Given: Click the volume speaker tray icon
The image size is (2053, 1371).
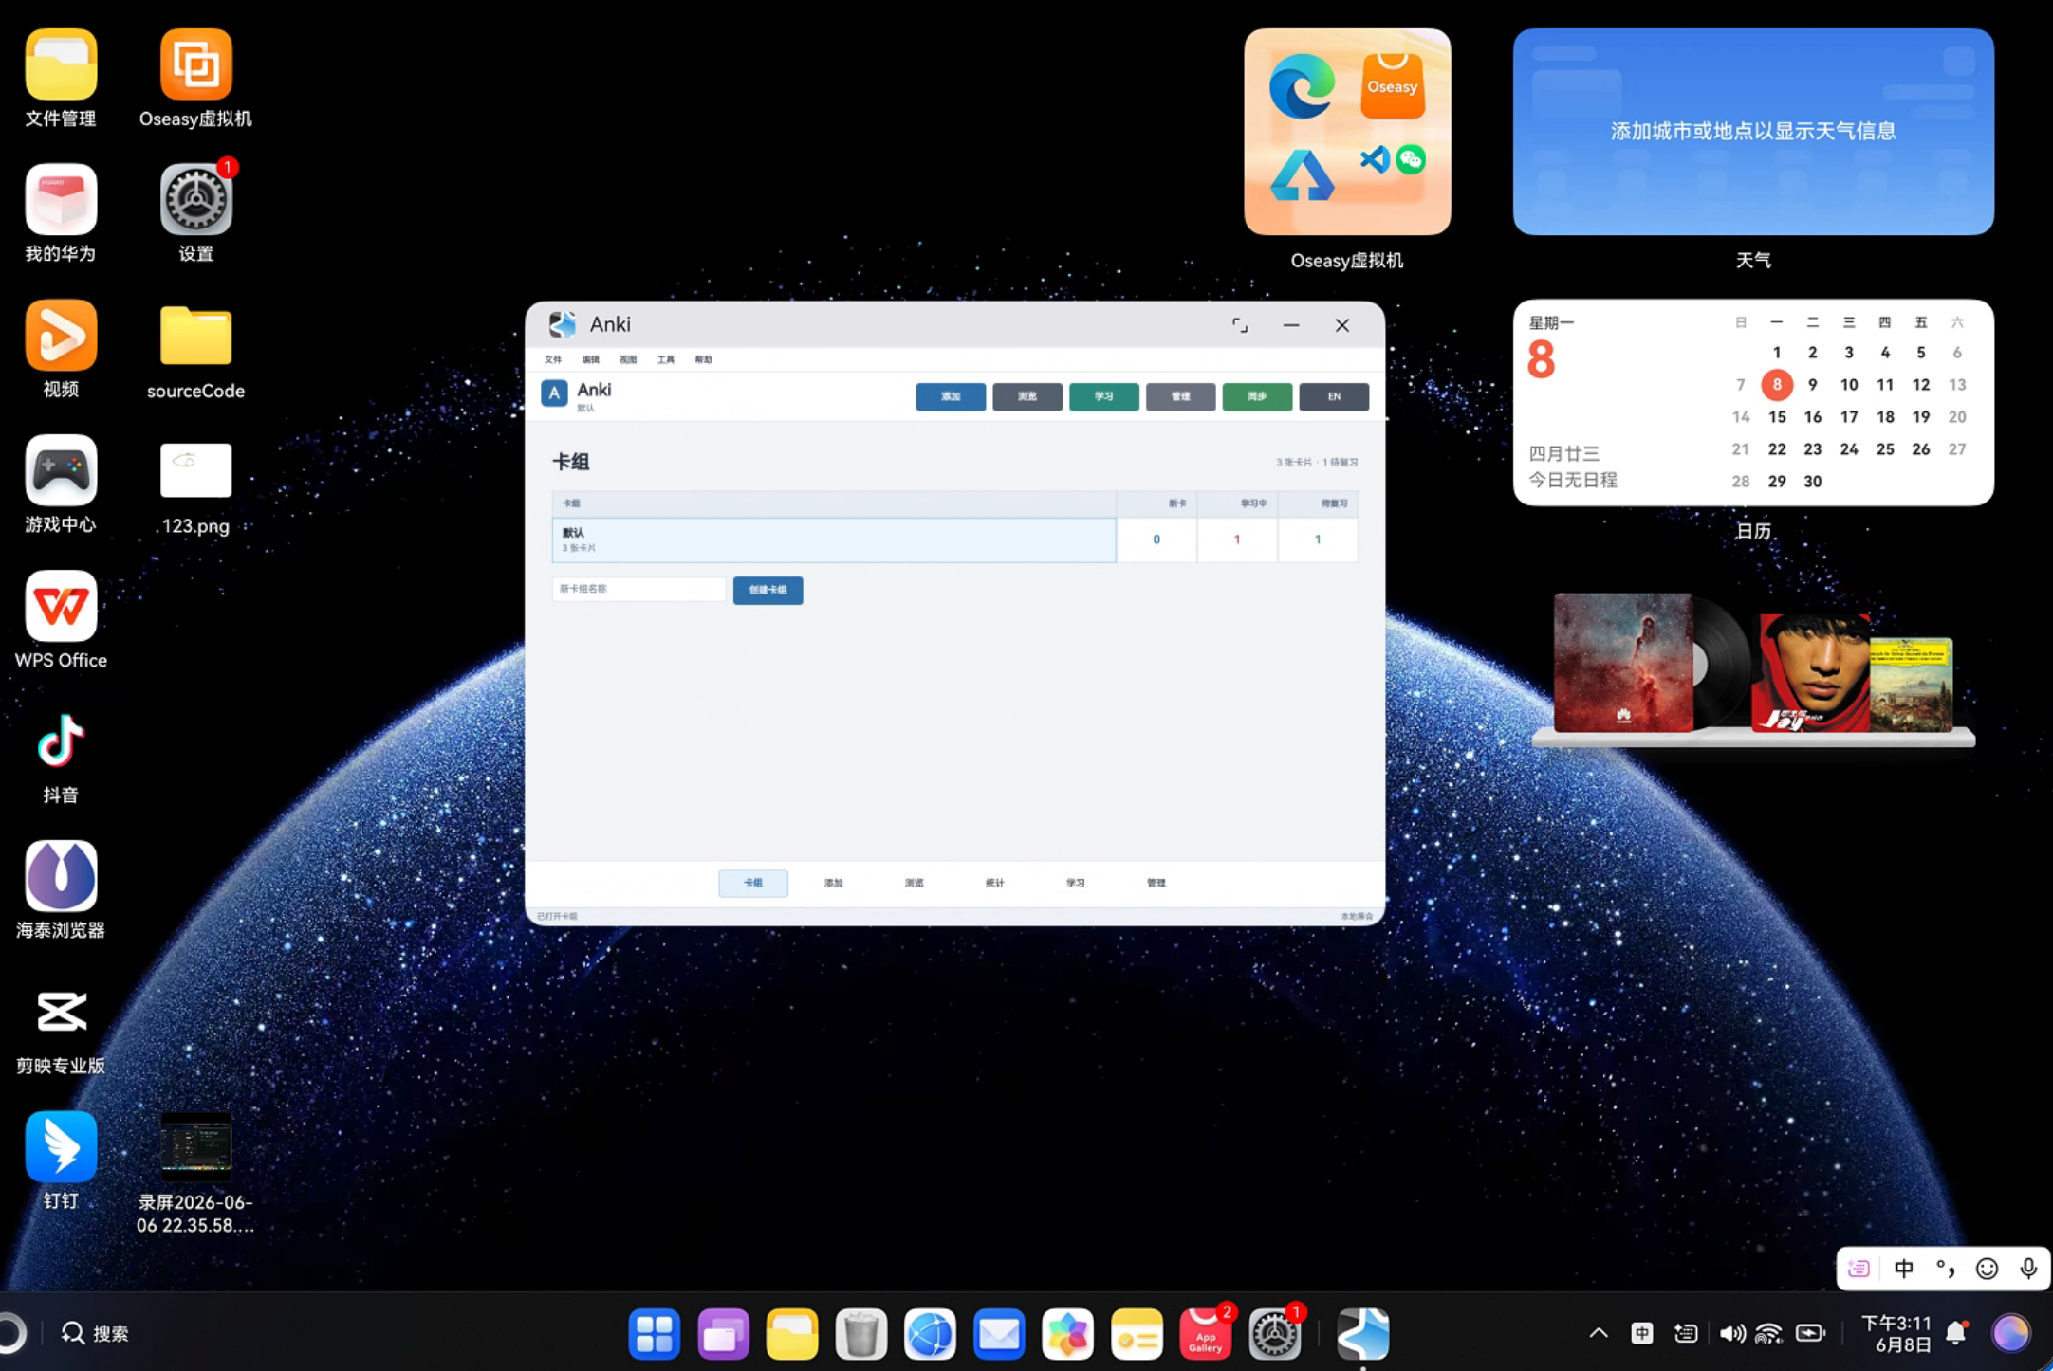Looking at the screenshot, I should [x=1731, y=1334].
